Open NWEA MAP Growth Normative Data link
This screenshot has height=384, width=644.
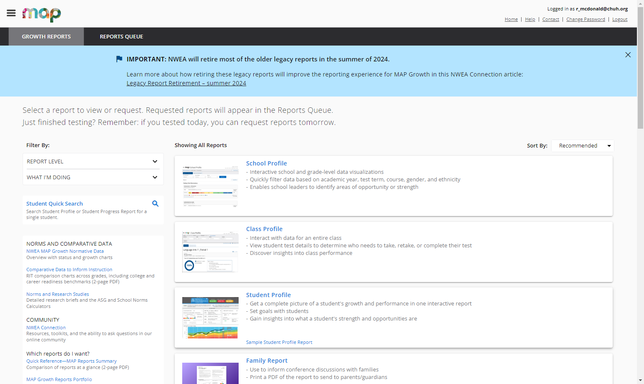[x=65, y=251]
